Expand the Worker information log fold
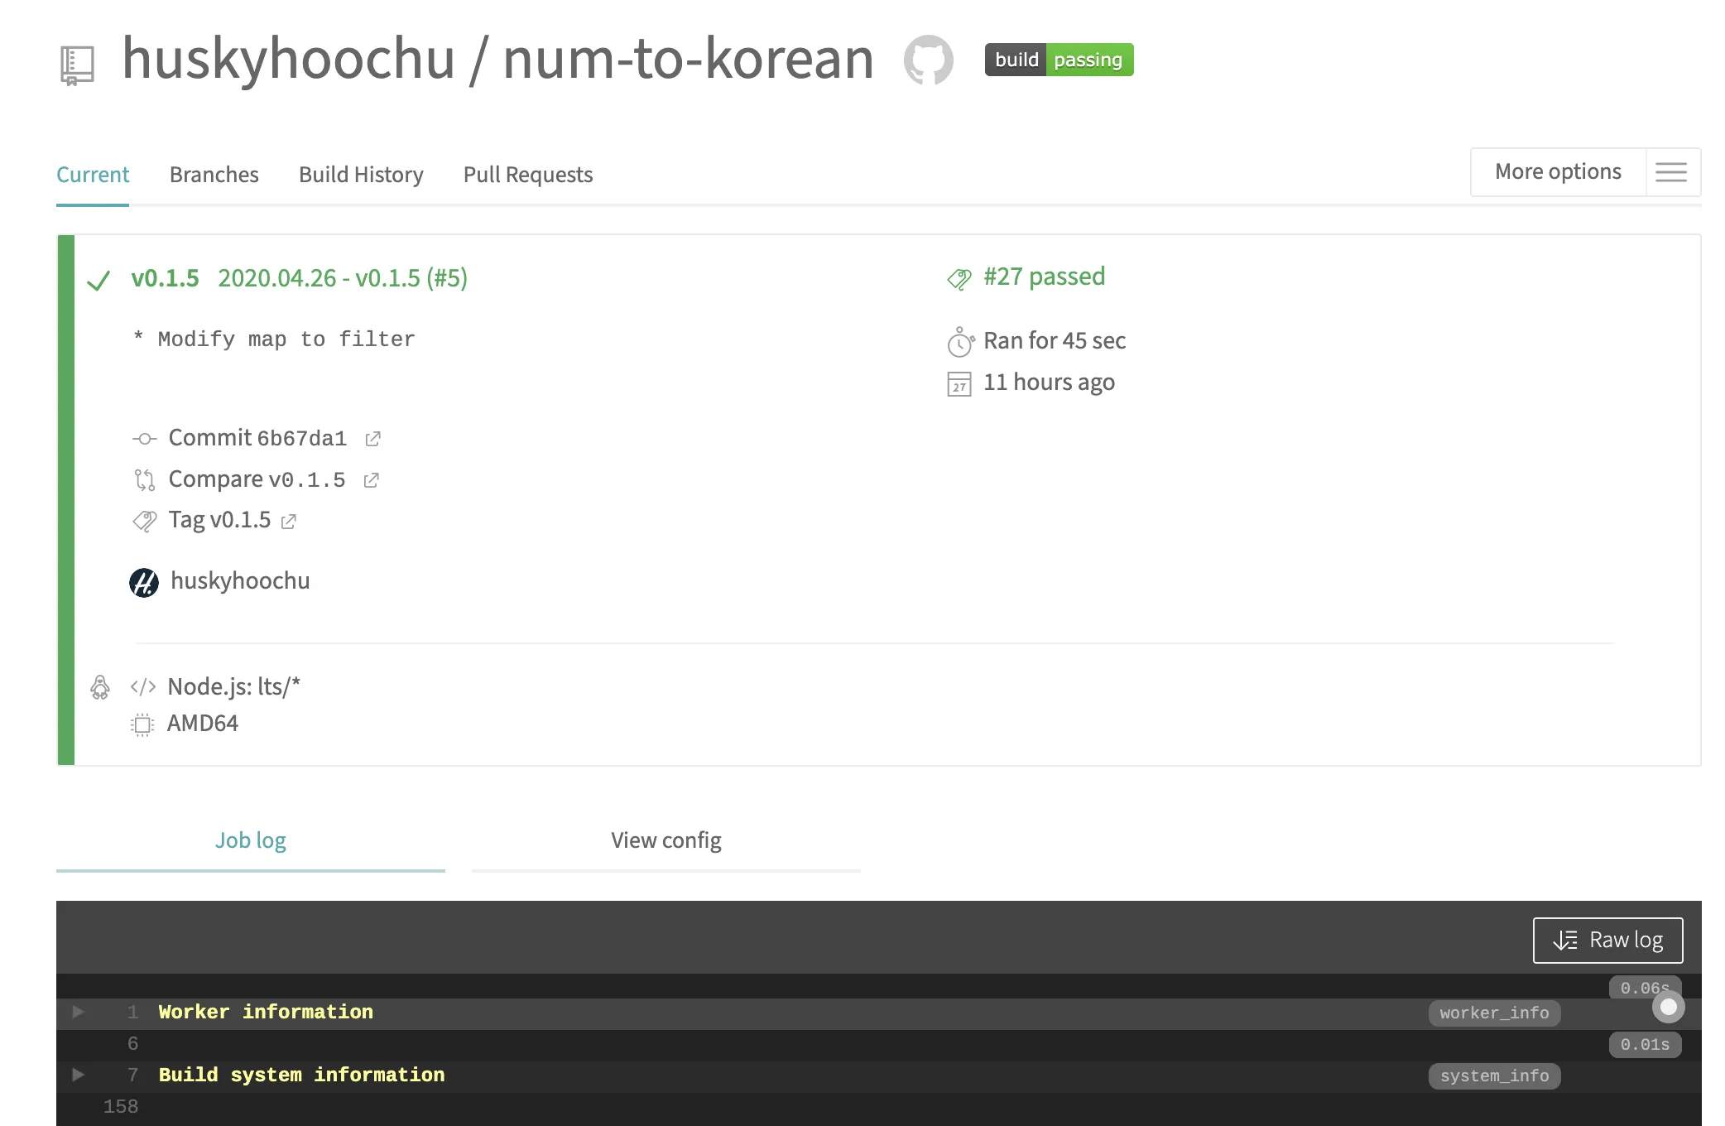Viewport: 1725px width, 1126px height. coord(78,1012)
